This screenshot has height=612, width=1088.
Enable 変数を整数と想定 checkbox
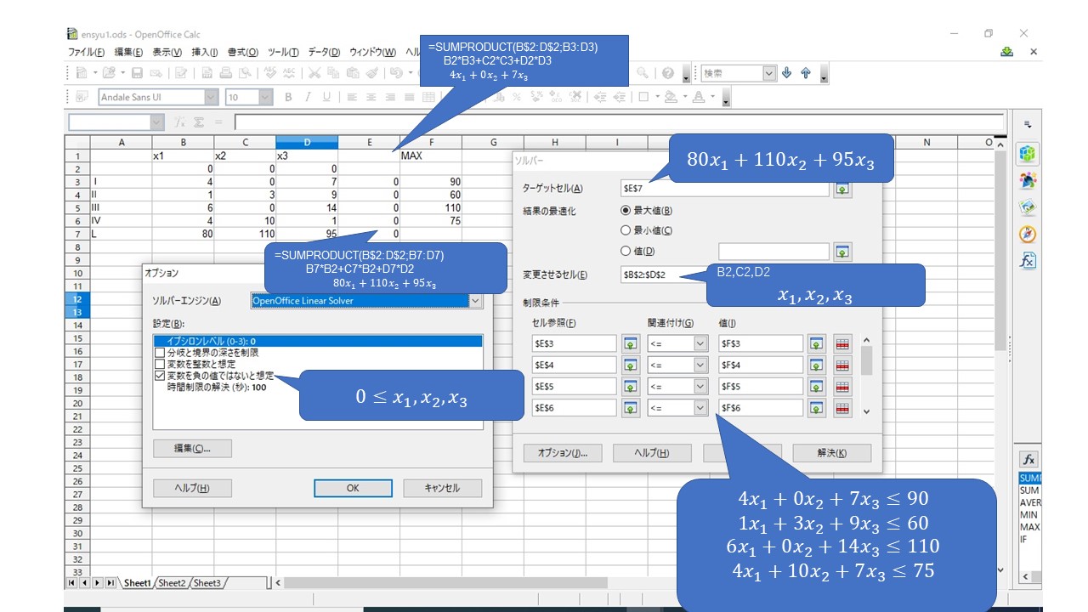[159, 364]
